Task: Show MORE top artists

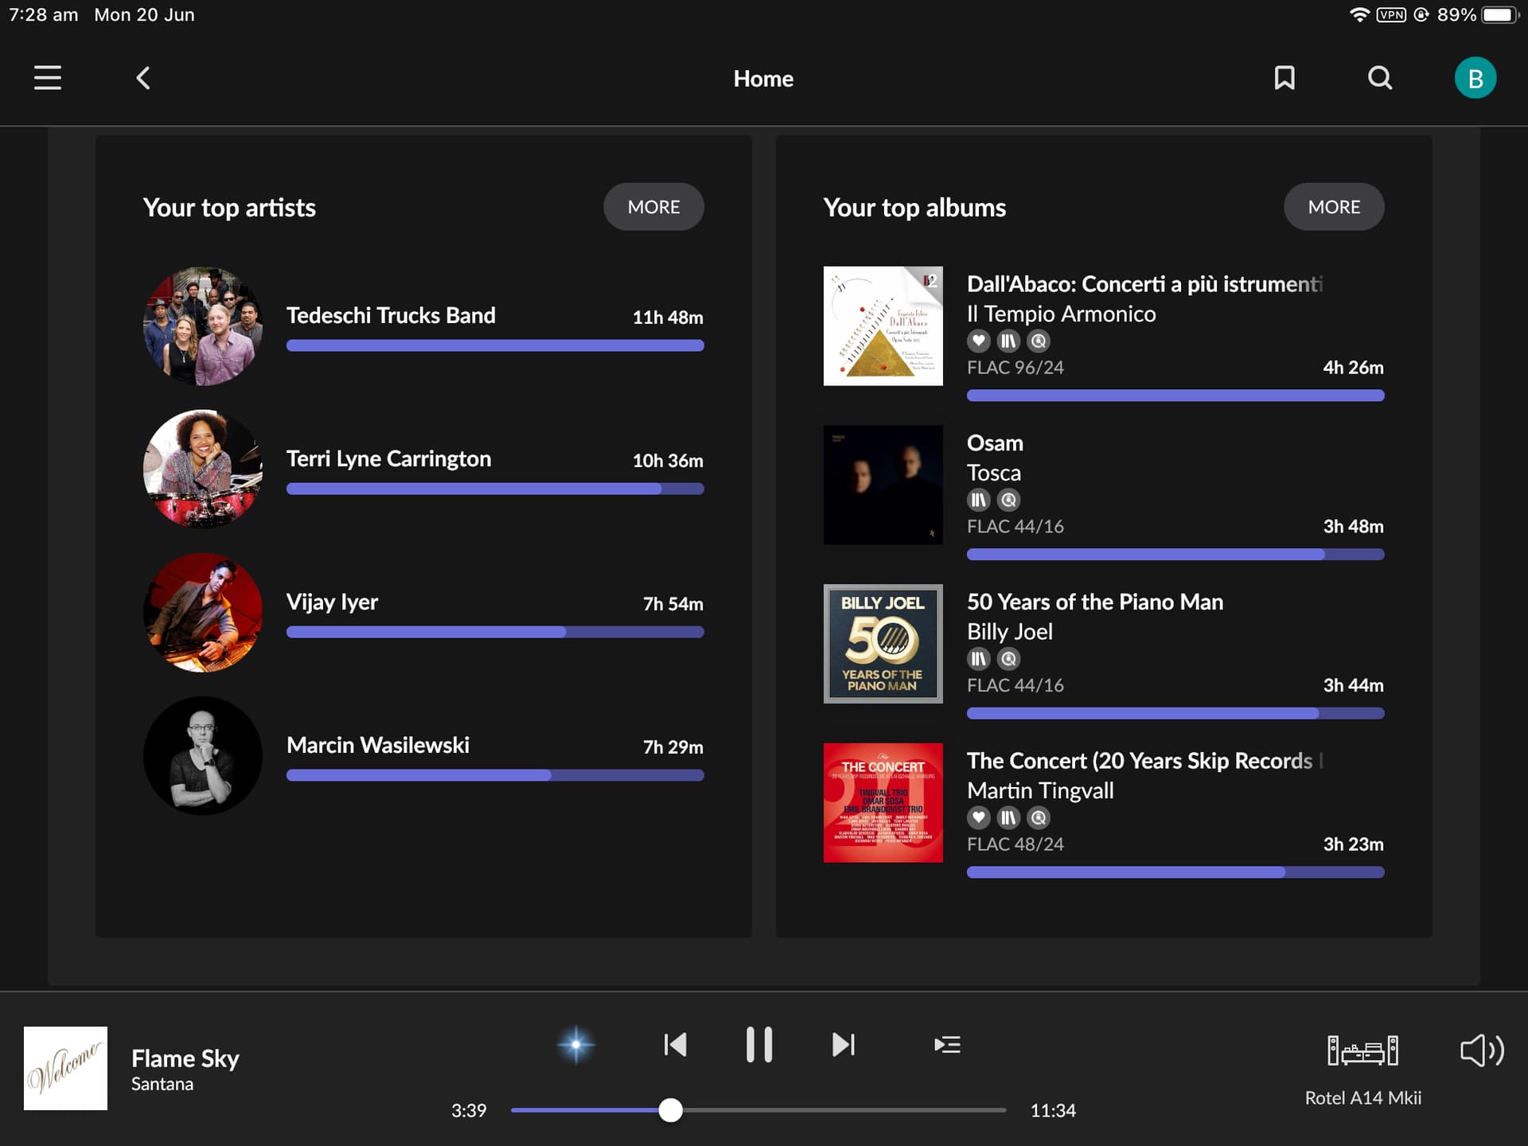Action: point(653,207)
